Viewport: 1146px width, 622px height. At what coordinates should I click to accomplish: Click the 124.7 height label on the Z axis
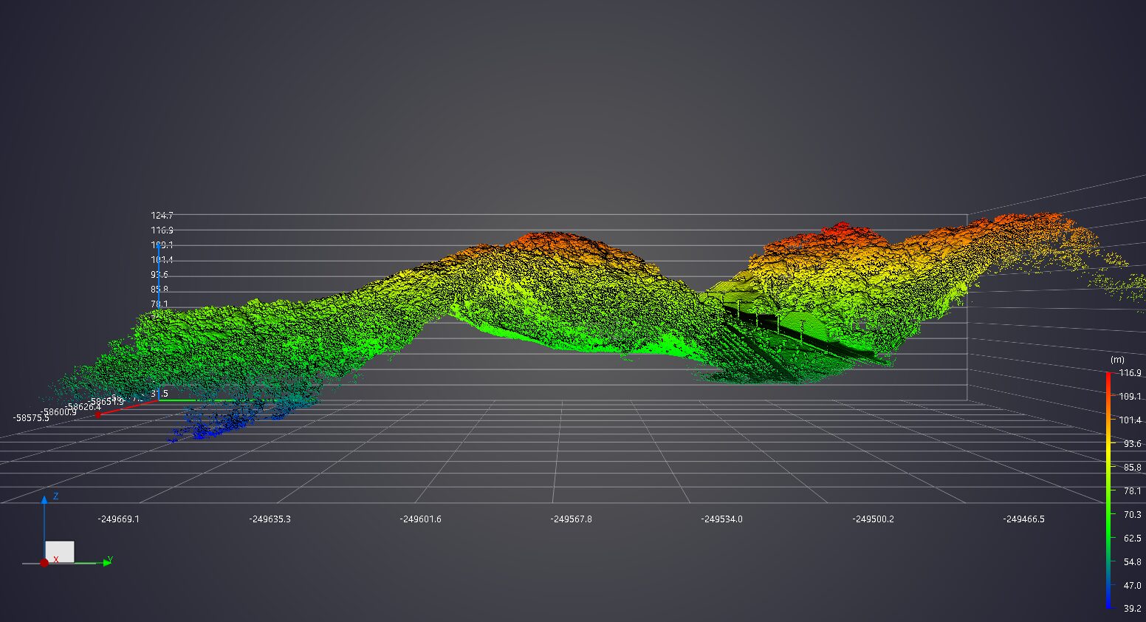(x=162, y=216)
